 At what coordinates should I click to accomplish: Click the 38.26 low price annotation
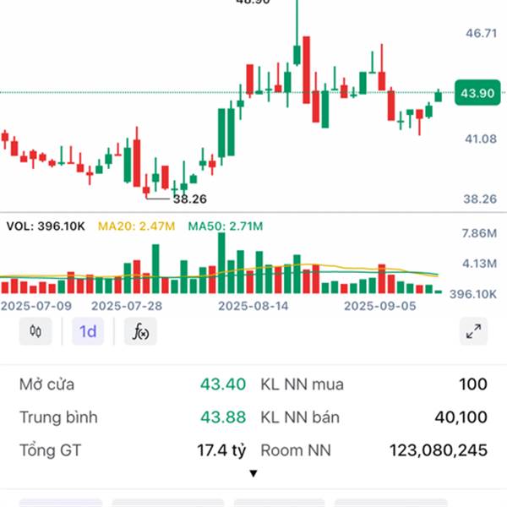tap(190, 199)
